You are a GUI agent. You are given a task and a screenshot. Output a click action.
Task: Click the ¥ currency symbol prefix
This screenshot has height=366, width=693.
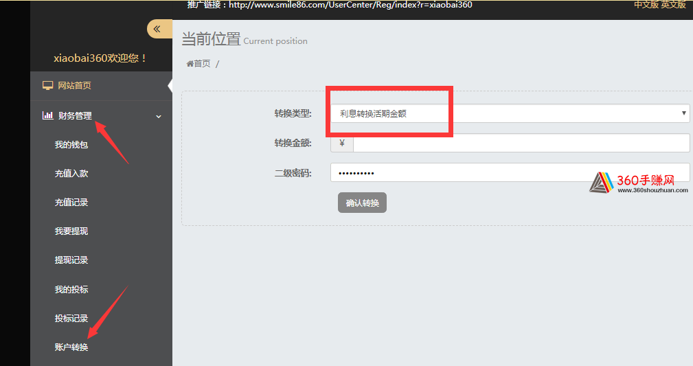342,144
